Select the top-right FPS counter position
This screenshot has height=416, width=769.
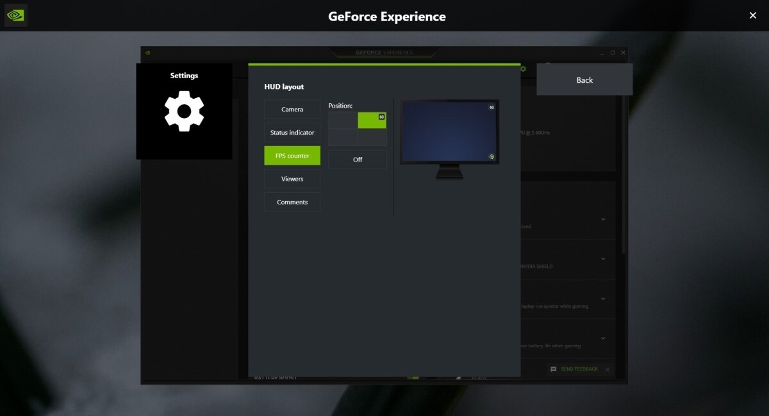click(x=372, y=121)
